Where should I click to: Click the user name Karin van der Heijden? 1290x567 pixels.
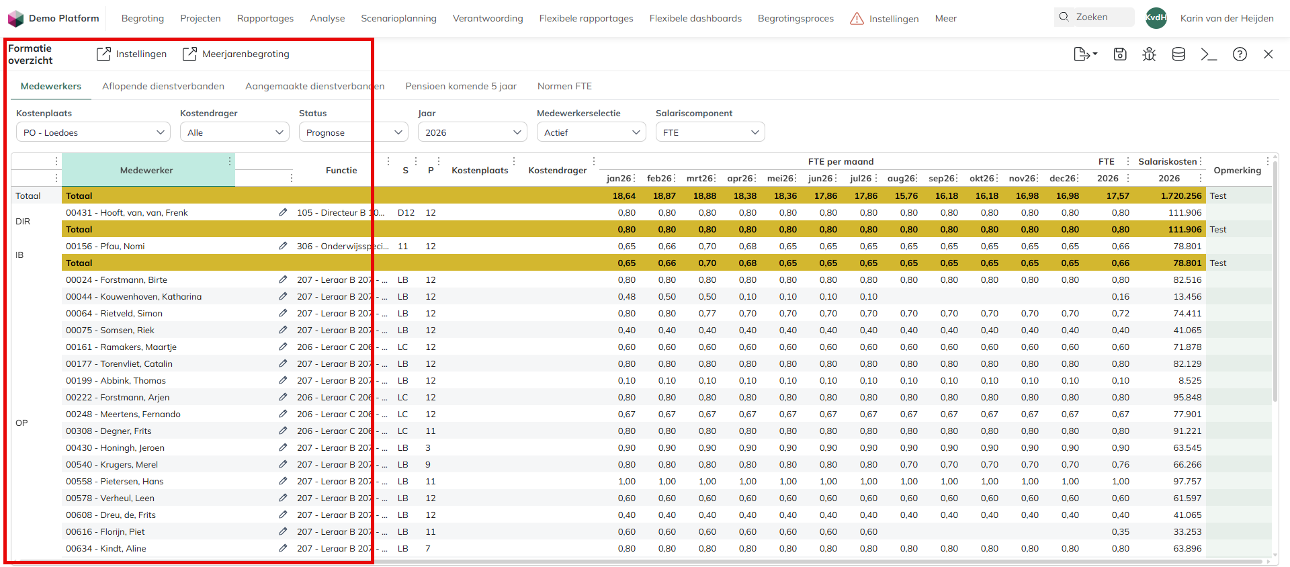[x=1227, y=18]
